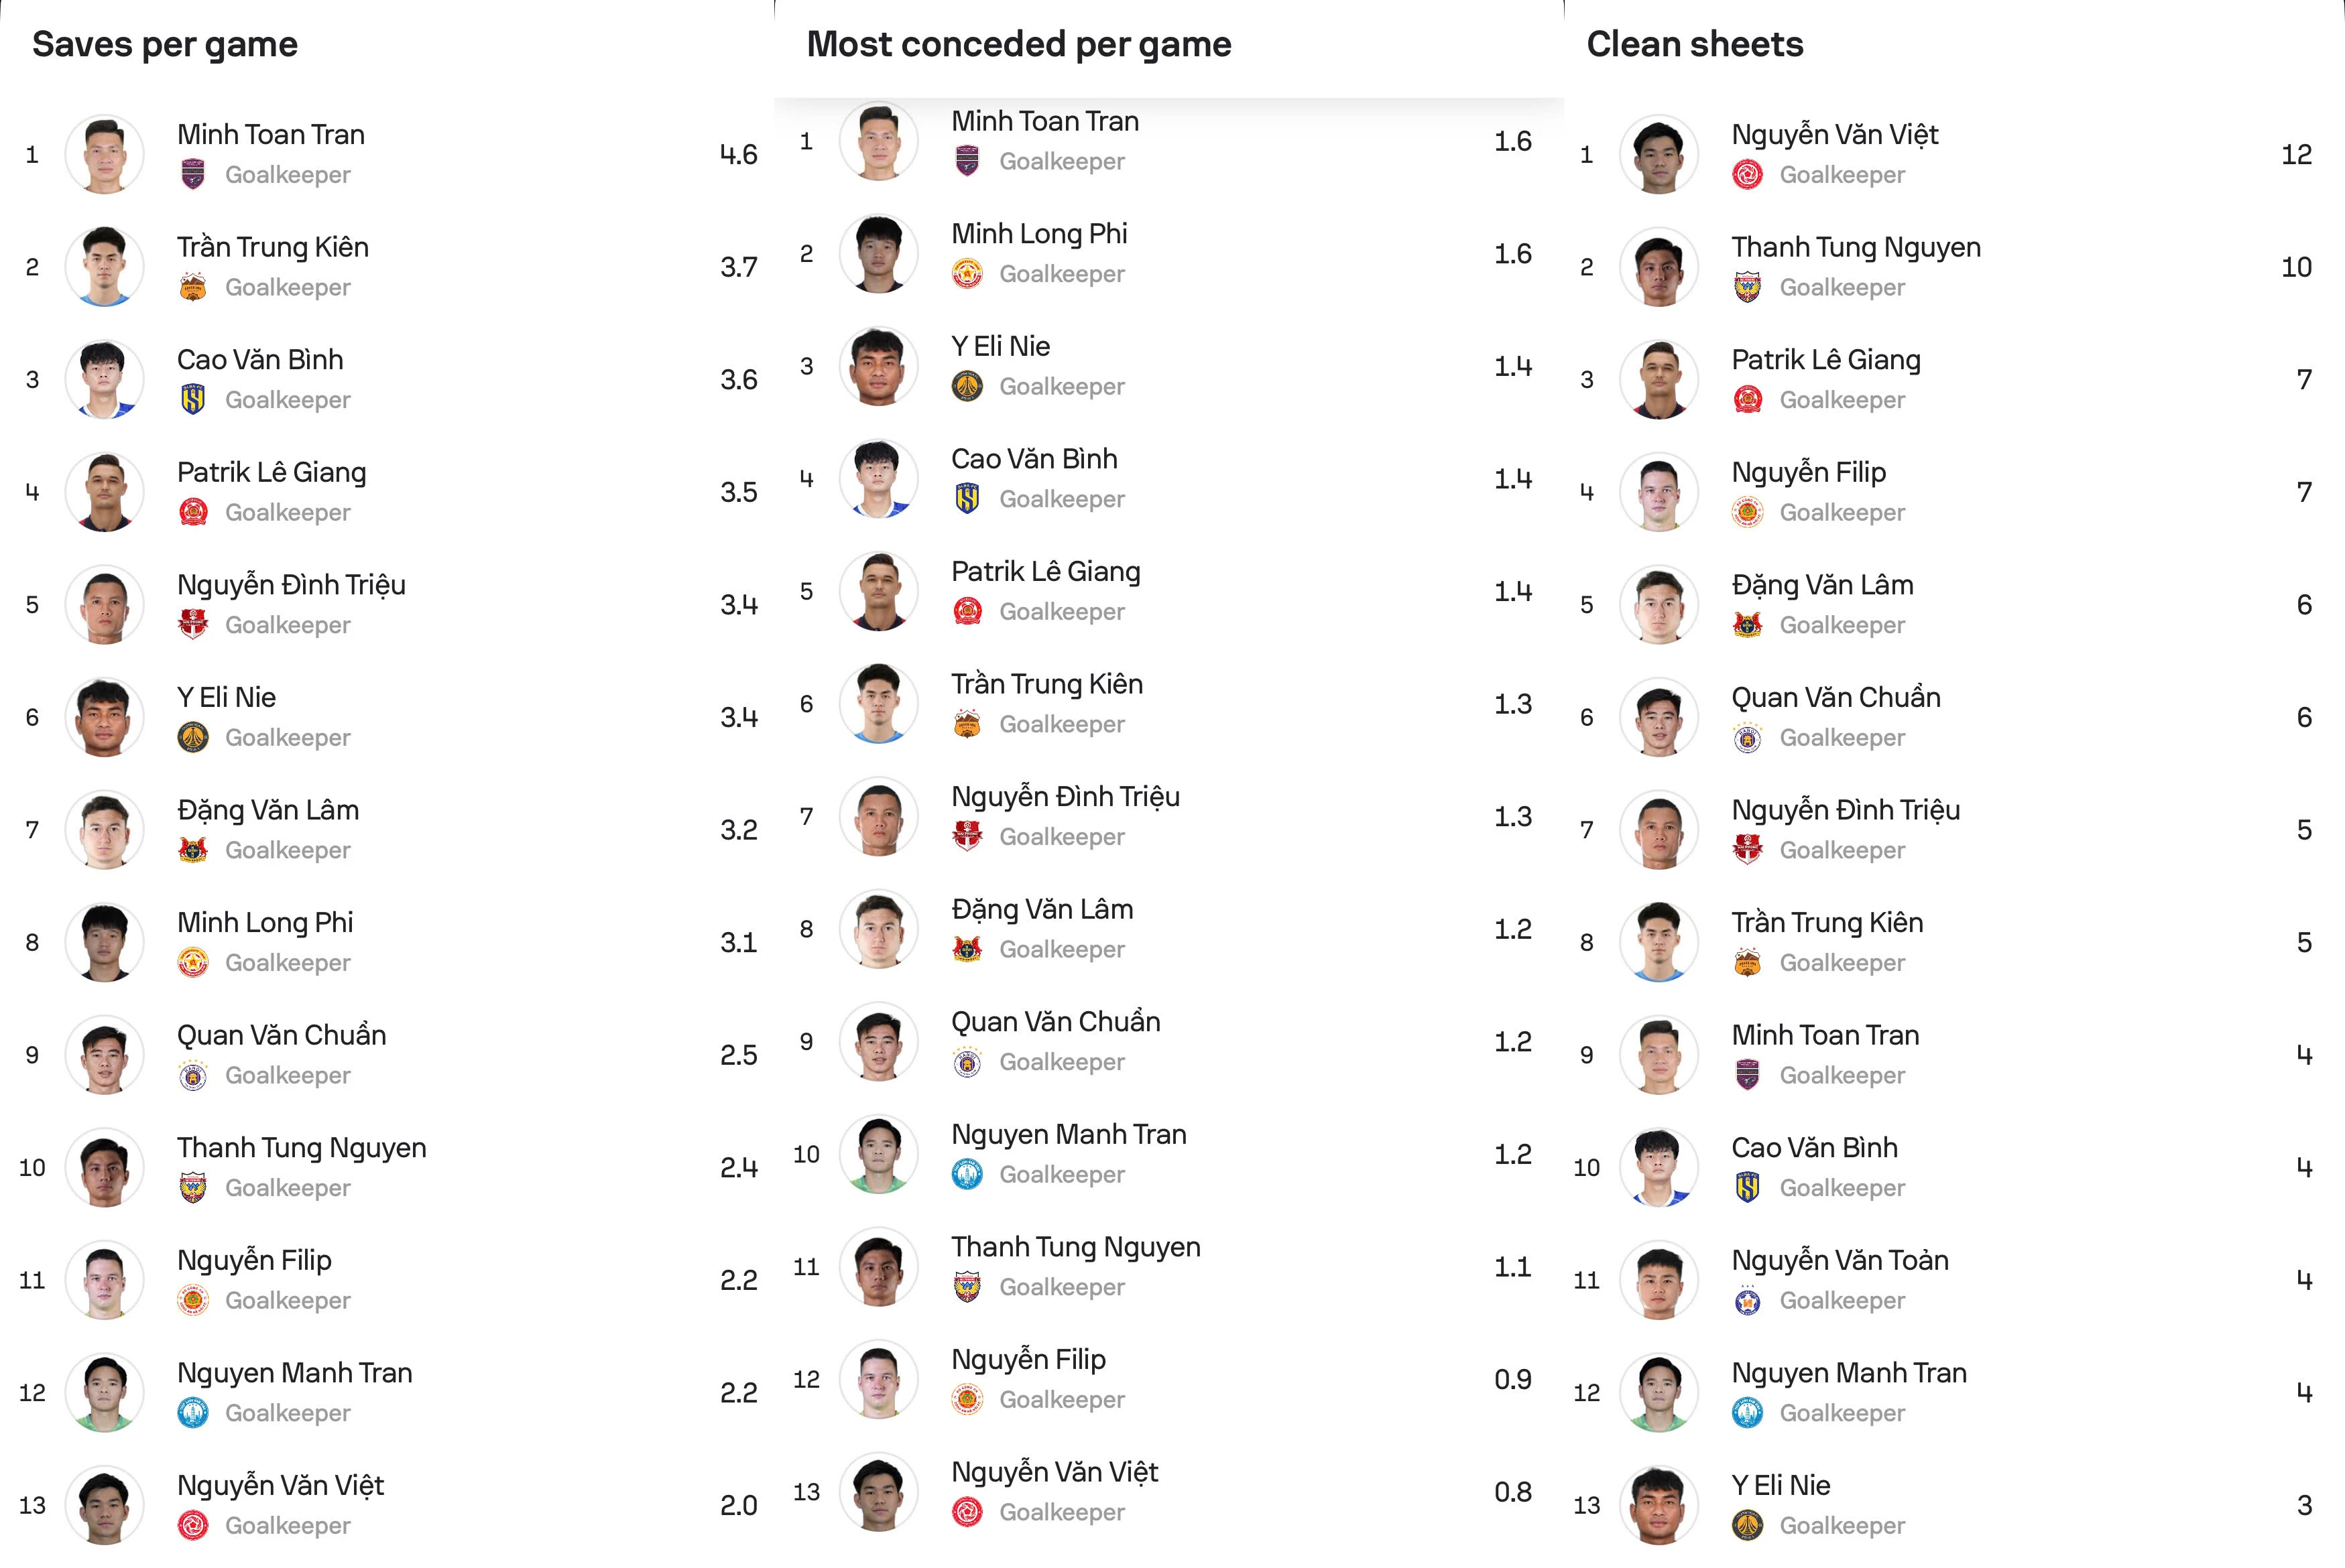The width and height of the screenshot is (2345, 1568).
Task: Click Quan Văn Chuẩn's club badge in Saves list
Action: click(193, 1075)
